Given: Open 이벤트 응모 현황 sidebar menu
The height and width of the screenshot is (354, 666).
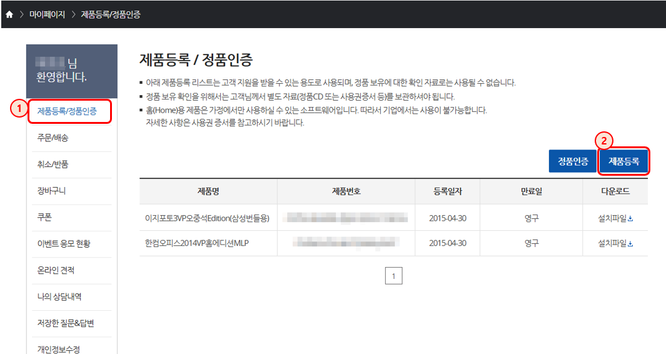Looking at the screenshot, I should coord(64,243).
